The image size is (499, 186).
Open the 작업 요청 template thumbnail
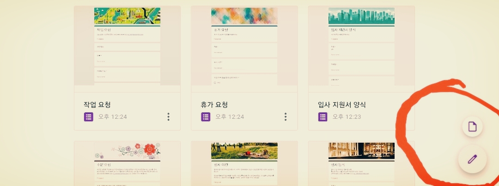pos(128,46)
